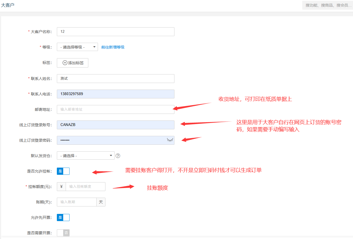Click the 线上订货登录账号 field
353x239 pixels.
116,125
